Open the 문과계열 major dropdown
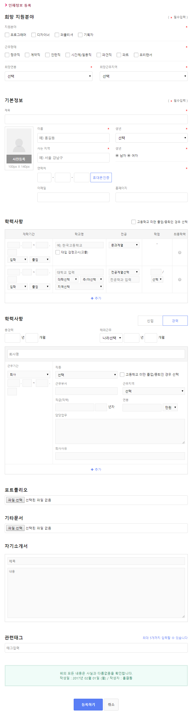 [x=124, y=245]
